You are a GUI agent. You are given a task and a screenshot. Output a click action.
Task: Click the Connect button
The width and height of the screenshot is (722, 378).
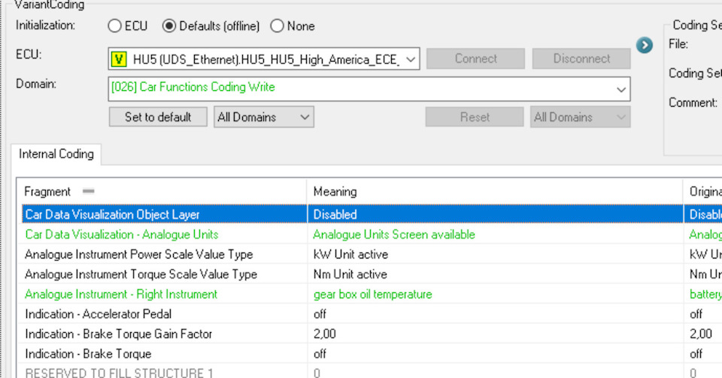coord(475,59)
